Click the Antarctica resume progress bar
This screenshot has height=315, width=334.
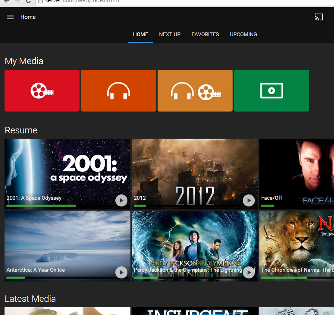tap(67, 278)
